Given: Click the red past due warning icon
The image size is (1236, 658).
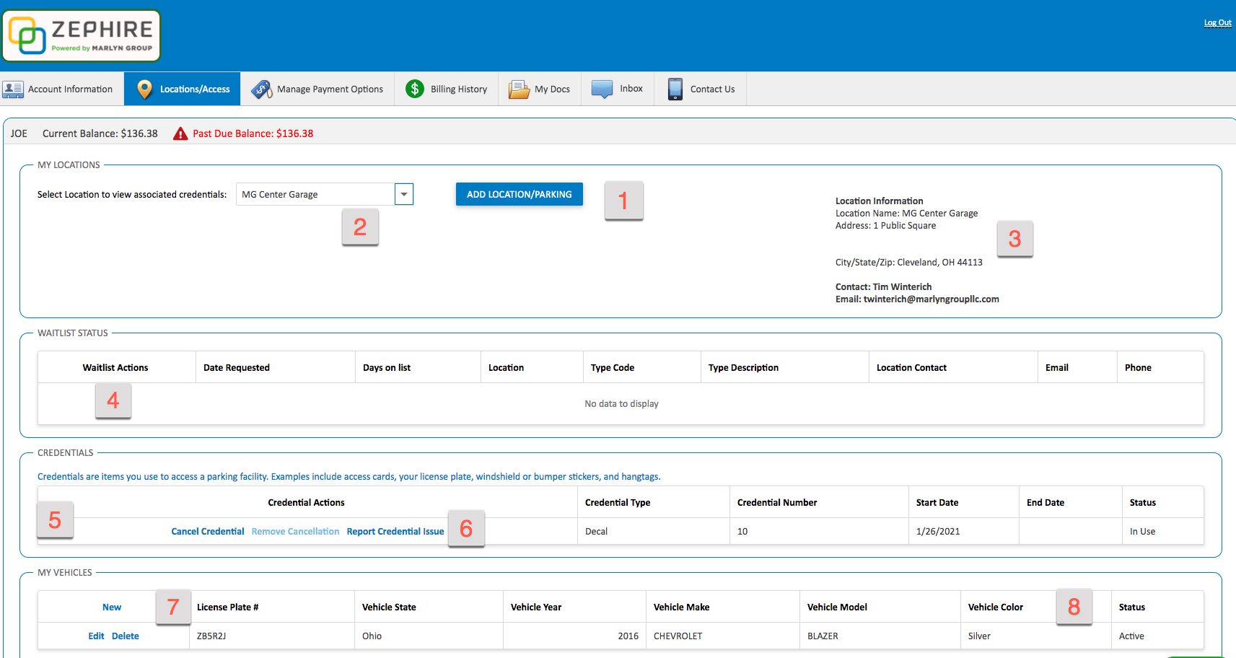Looking at the screenshot, I should [x=180, y=133].
